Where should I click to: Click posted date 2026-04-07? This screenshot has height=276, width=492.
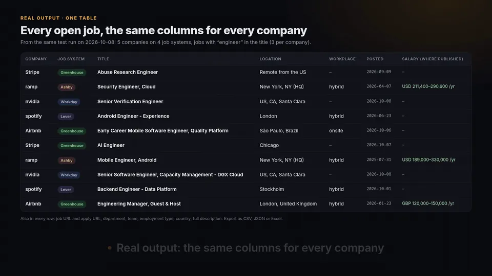(x=379, y=86)
